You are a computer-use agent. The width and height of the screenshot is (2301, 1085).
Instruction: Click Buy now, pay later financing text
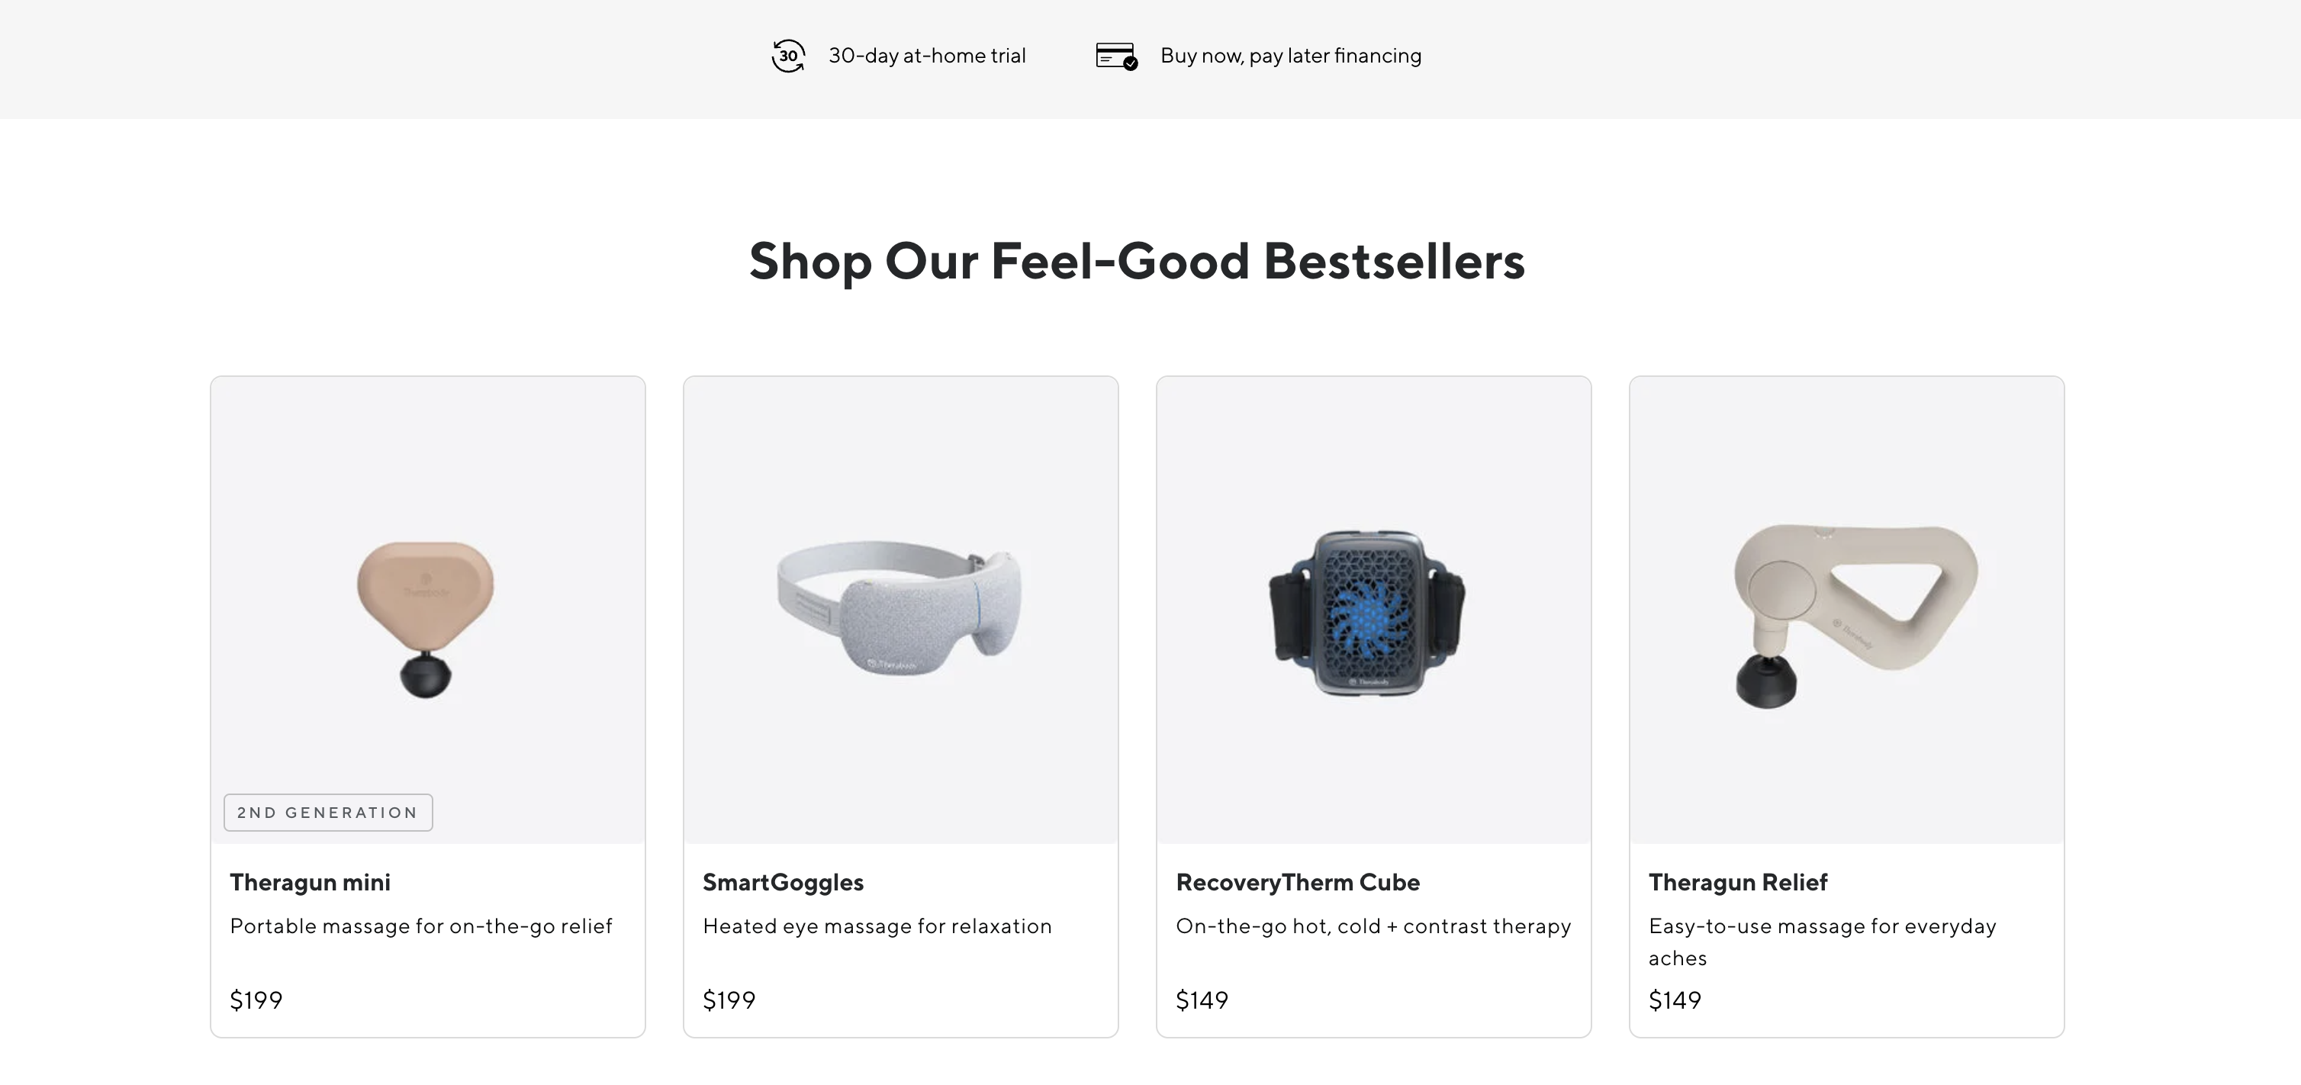tap(1291, 56)
